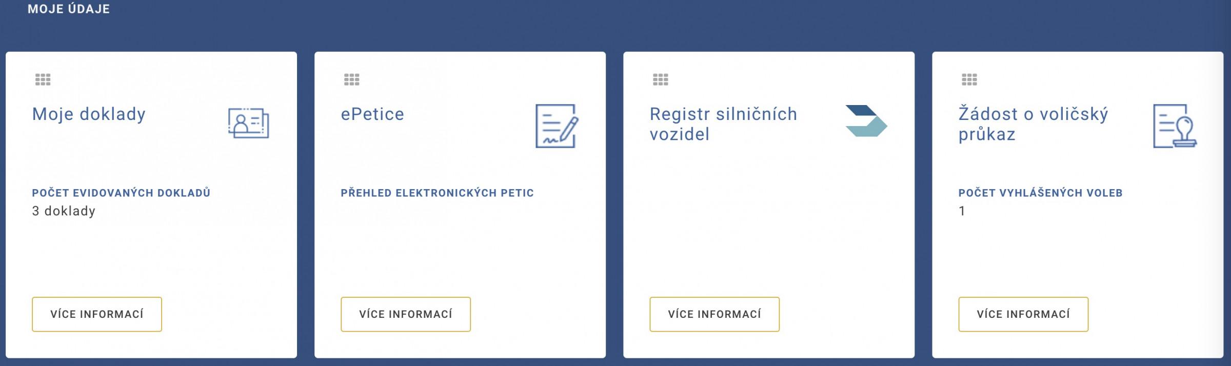
Task: Click the arrow logo icon in Registr silničních vozidel
Action: click(866, 121)
